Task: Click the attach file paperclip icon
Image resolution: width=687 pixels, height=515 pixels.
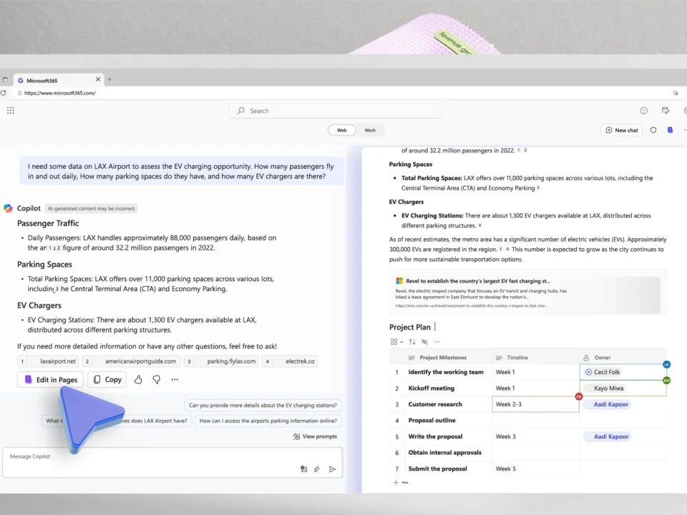Action: point(317,469)
